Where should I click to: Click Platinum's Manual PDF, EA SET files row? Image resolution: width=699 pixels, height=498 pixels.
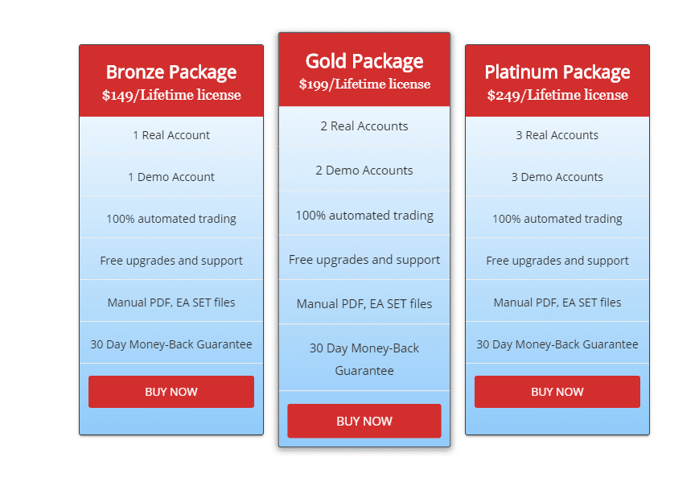557,303
